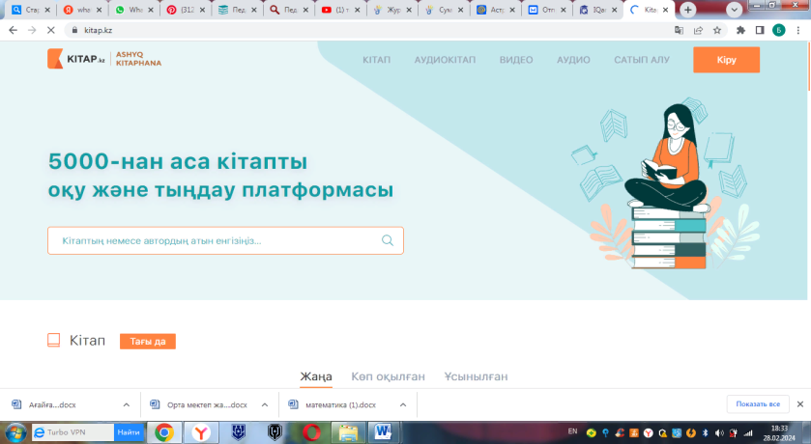Viewport: 811px width, 444px height.
Task: Click the search magnifier icon in book search
Action: click(388, 240)
